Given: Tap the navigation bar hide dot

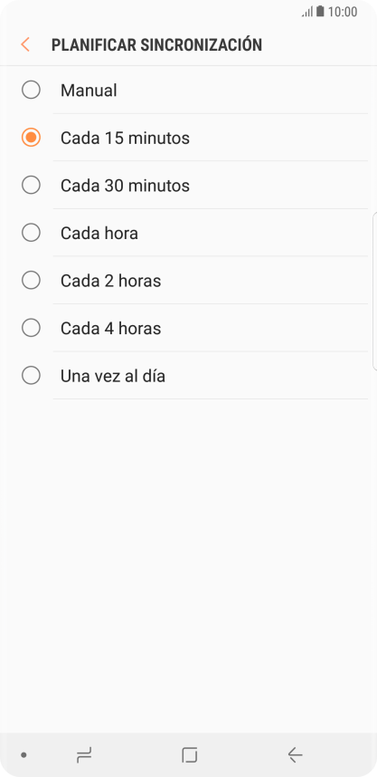Looking at the screenshot, I should click(24, 755).
